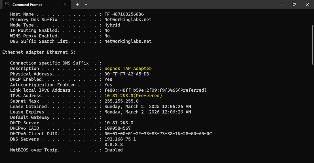Click the subnet mask 255.255.255.0

[x=121, y=101]
